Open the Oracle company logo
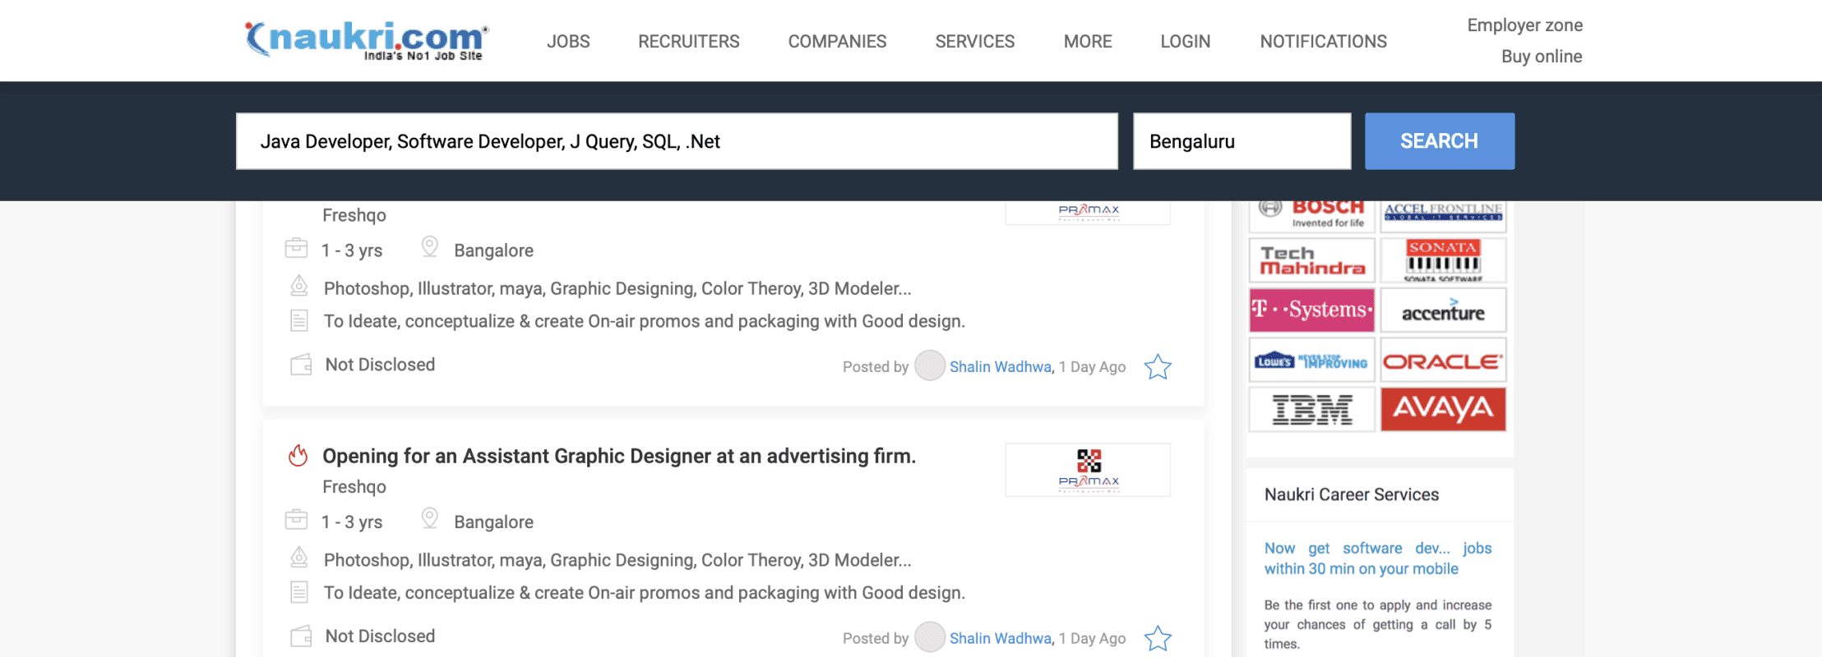Viewport: 1822px width, 657px height. coord(1443,360)
